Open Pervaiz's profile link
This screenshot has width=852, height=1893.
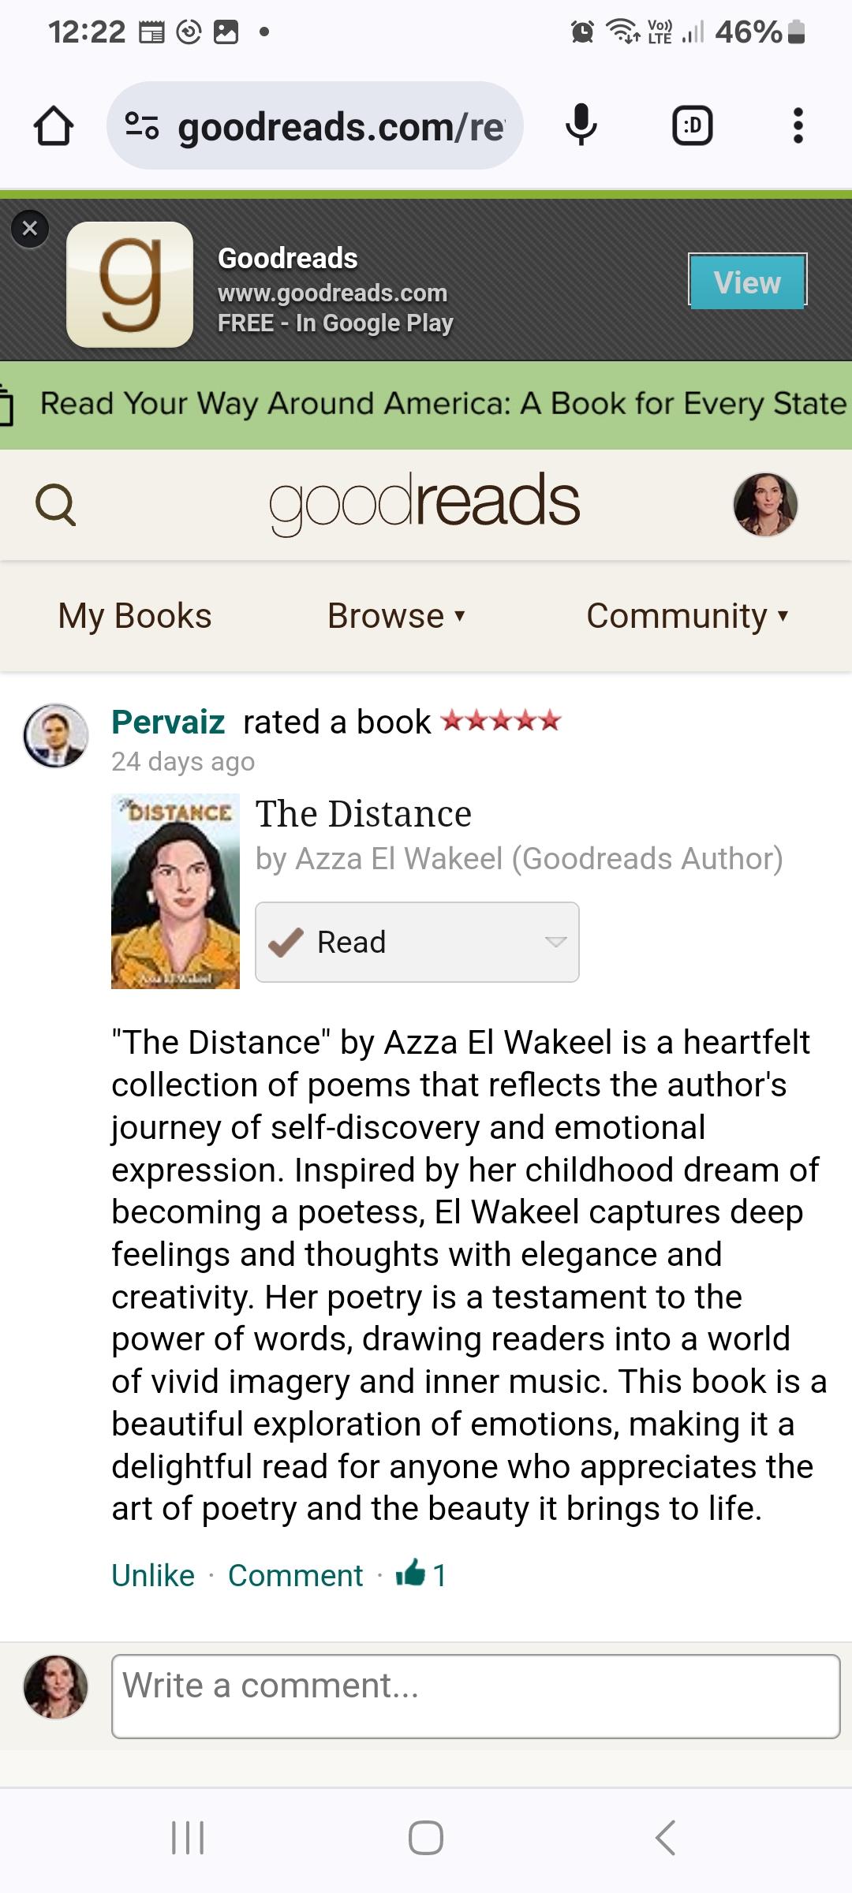pos(168,722)
